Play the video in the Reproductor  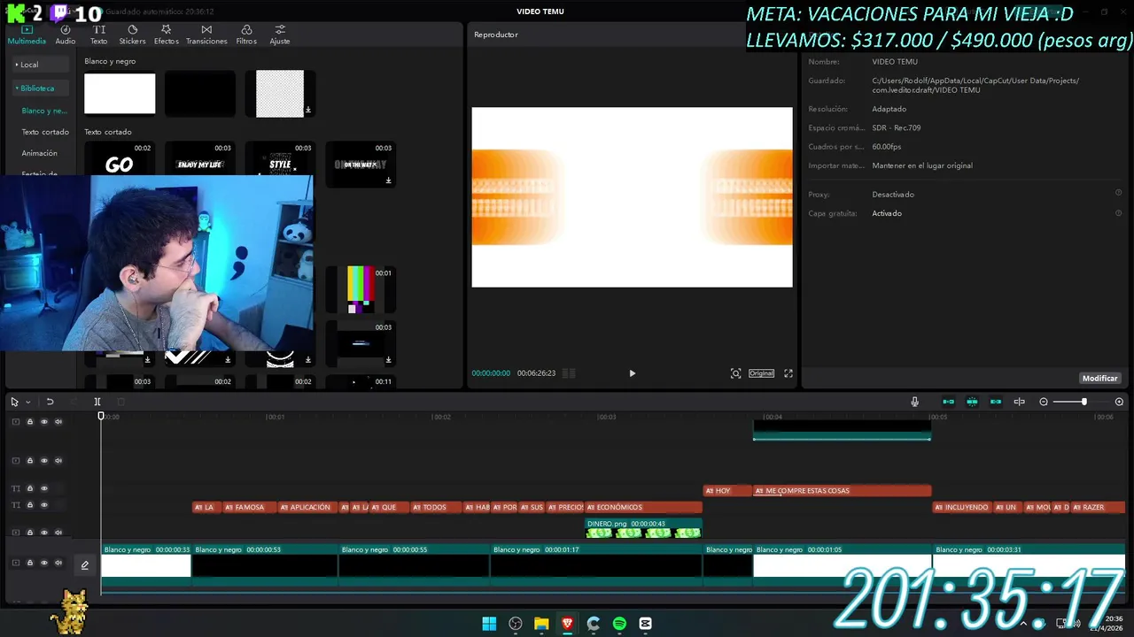pyautogui.click(x=632, y=373)
